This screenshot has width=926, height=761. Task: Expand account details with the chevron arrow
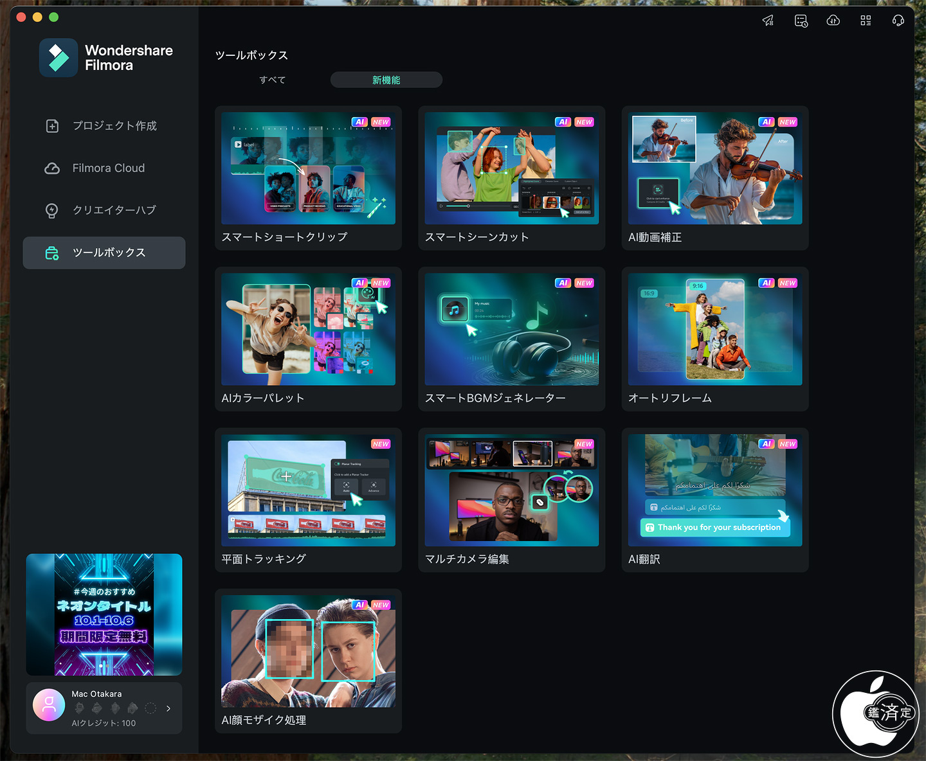[168, 708]
